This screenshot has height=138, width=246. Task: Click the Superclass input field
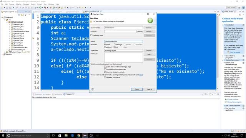[x=123, y=50]
